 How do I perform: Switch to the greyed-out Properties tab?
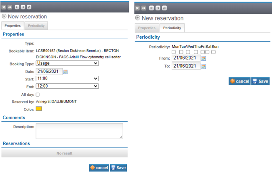pyautogui.click(x=147, y=28)
